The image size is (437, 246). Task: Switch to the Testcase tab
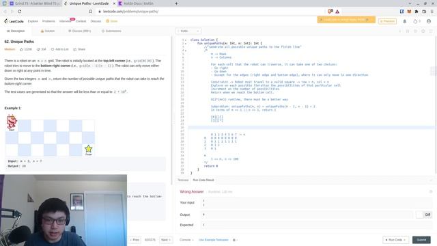point(183,180)
